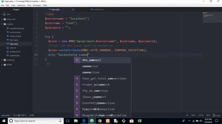Open the Selection menu
The width and height of the screenshot is (222, 124).
21,5
